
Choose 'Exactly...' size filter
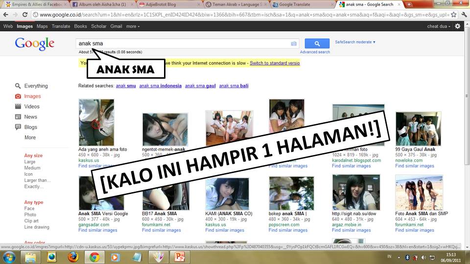(x=34, y=186)
